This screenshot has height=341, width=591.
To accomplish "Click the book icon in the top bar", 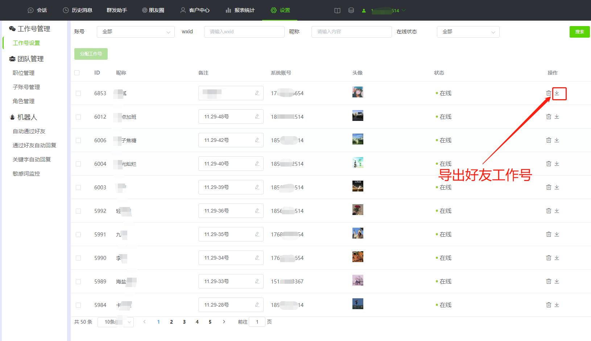I will [337, 10].
